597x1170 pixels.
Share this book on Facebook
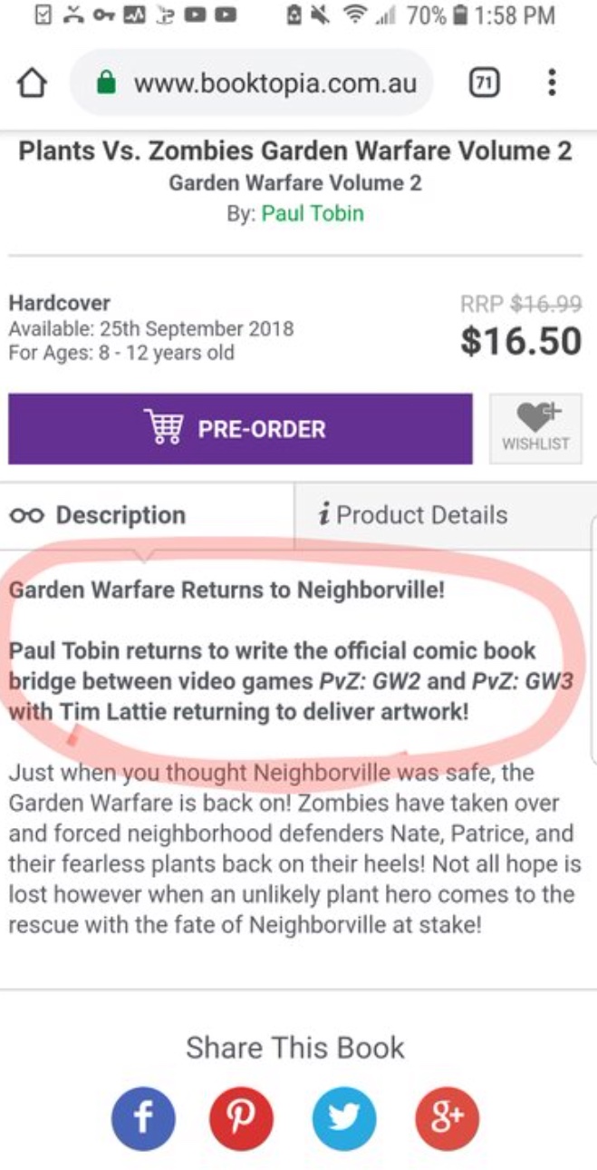(142, 1119)
